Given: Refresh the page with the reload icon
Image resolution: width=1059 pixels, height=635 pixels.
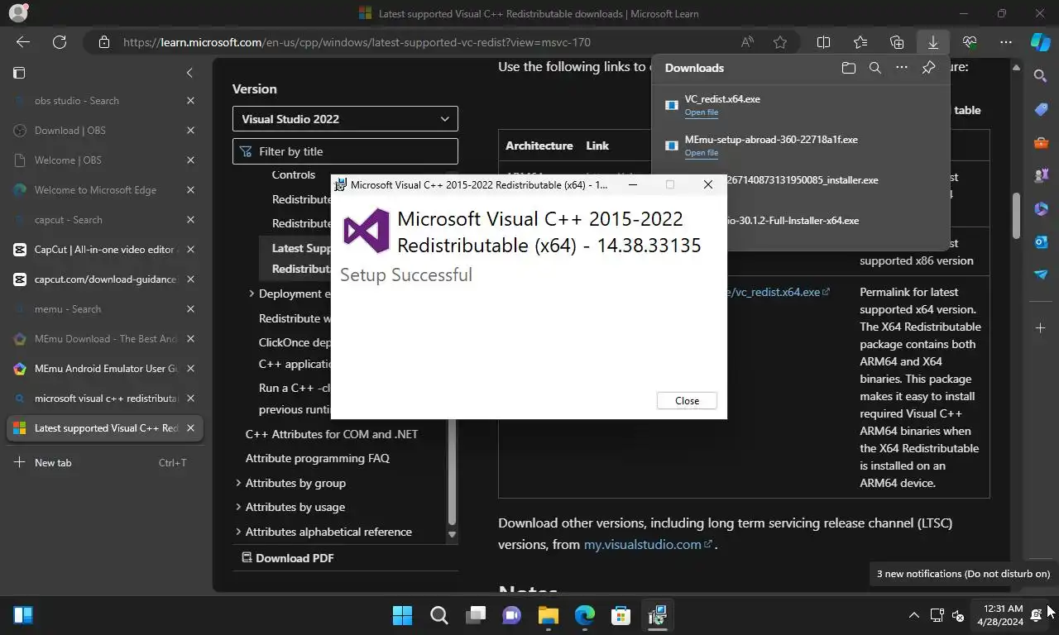Looking at the screenshot, I should point(60,42).
